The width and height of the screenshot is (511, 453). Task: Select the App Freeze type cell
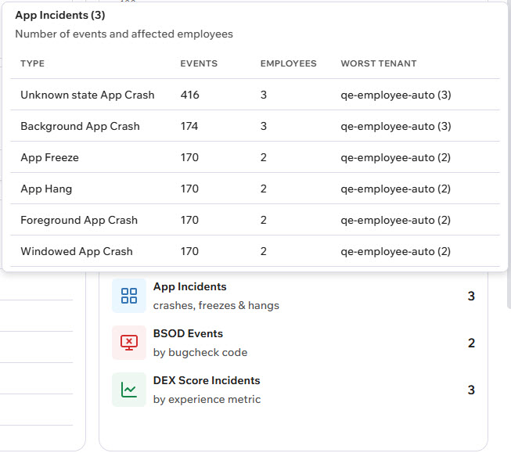pyautogui.click(x=49, y=158)
